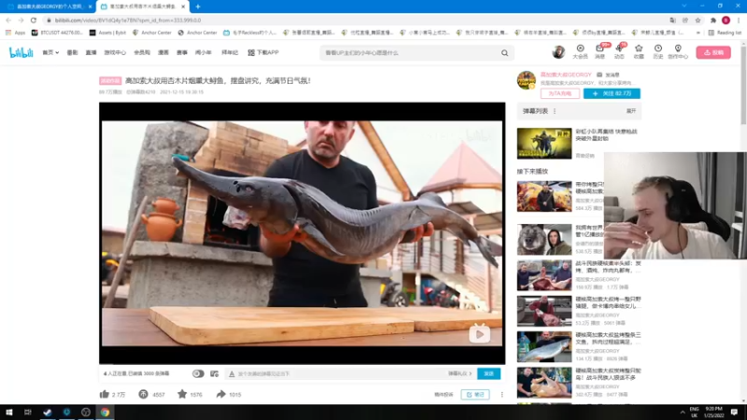747x420 pixels.
Task: Click the blue 关注 82.7万 follow button
Action: [x=612, y=93]
